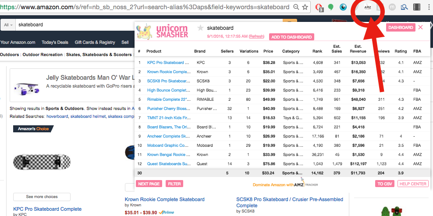Go to Next Page of results

tap(149, 184)
